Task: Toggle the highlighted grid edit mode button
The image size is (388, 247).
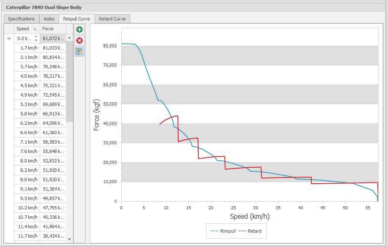Action: coord(79,51)
